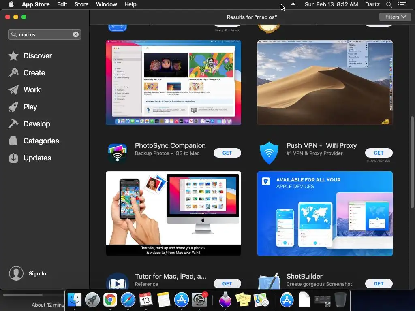Open Notification Center list icon
The image size is (415, 311).
(402, 4)
